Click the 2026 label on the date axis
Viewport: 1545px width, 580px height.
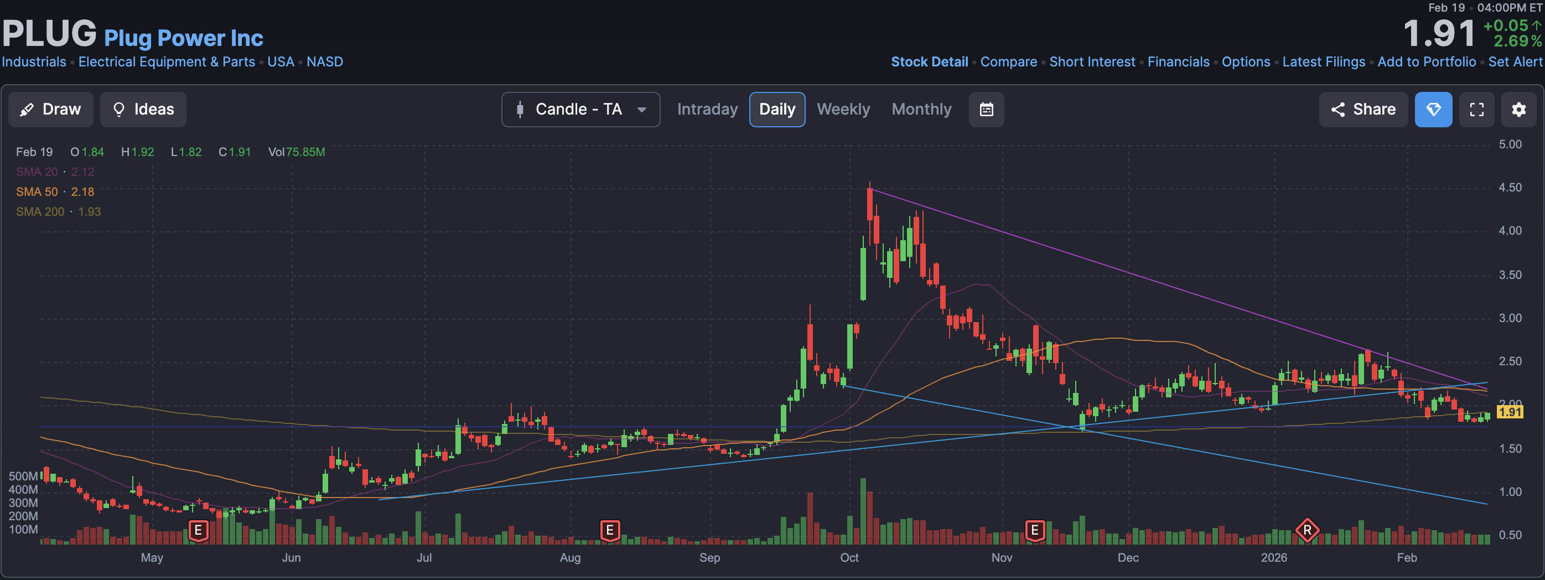(1274, 558)
